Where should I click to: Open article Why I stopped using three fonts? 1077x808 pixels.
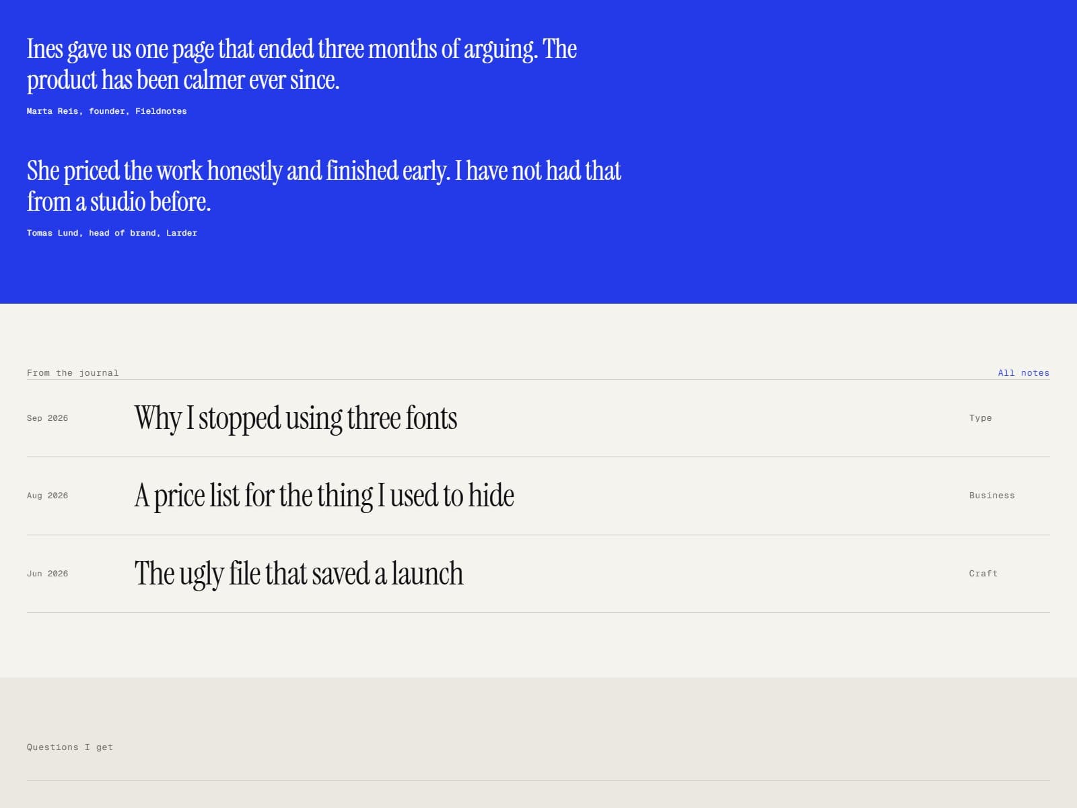click(x=296, y=418)
